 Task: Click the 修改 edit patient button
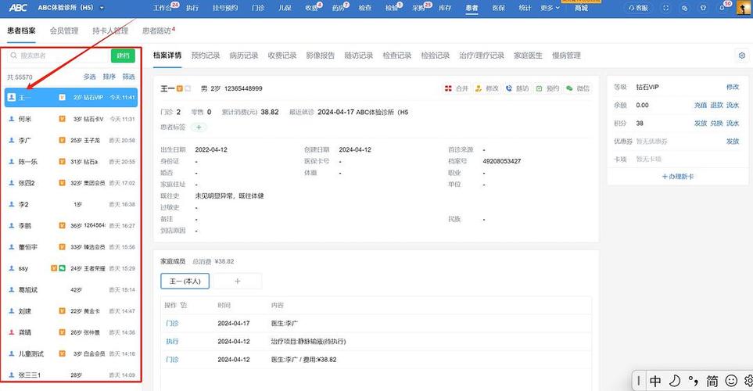[x=487, y=88]
